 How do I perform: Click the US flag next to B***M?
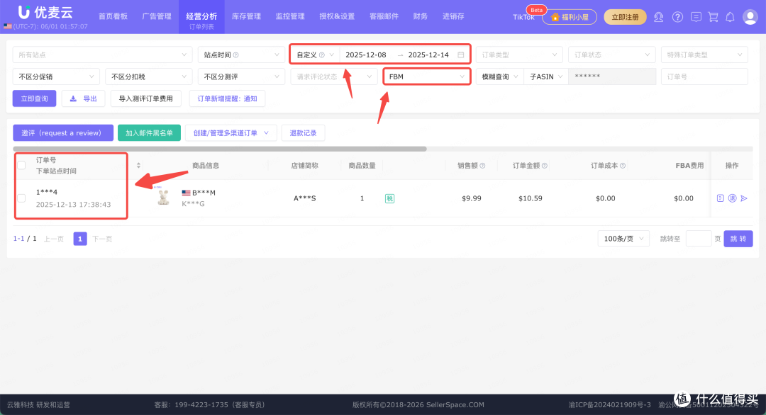(186, 193)
